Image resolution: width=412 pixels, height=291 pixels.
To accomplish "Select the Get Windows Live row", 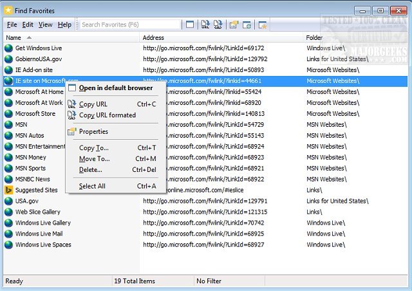I will (205, 48).
